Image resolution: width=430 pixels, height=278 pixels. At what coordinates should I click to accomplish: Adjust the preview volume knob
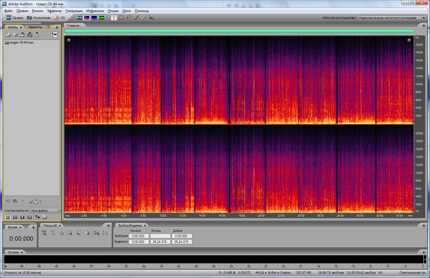click(x=36, y=201)
